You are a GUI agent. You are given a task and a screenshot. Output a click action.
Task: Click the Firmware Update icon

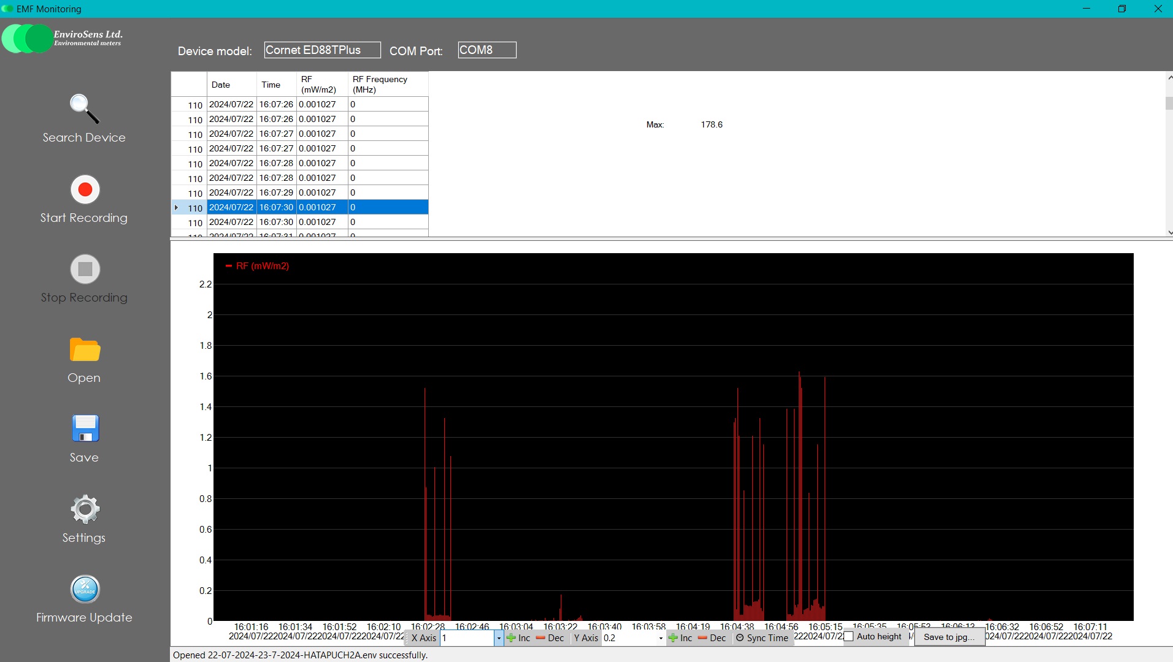point(85,589)
